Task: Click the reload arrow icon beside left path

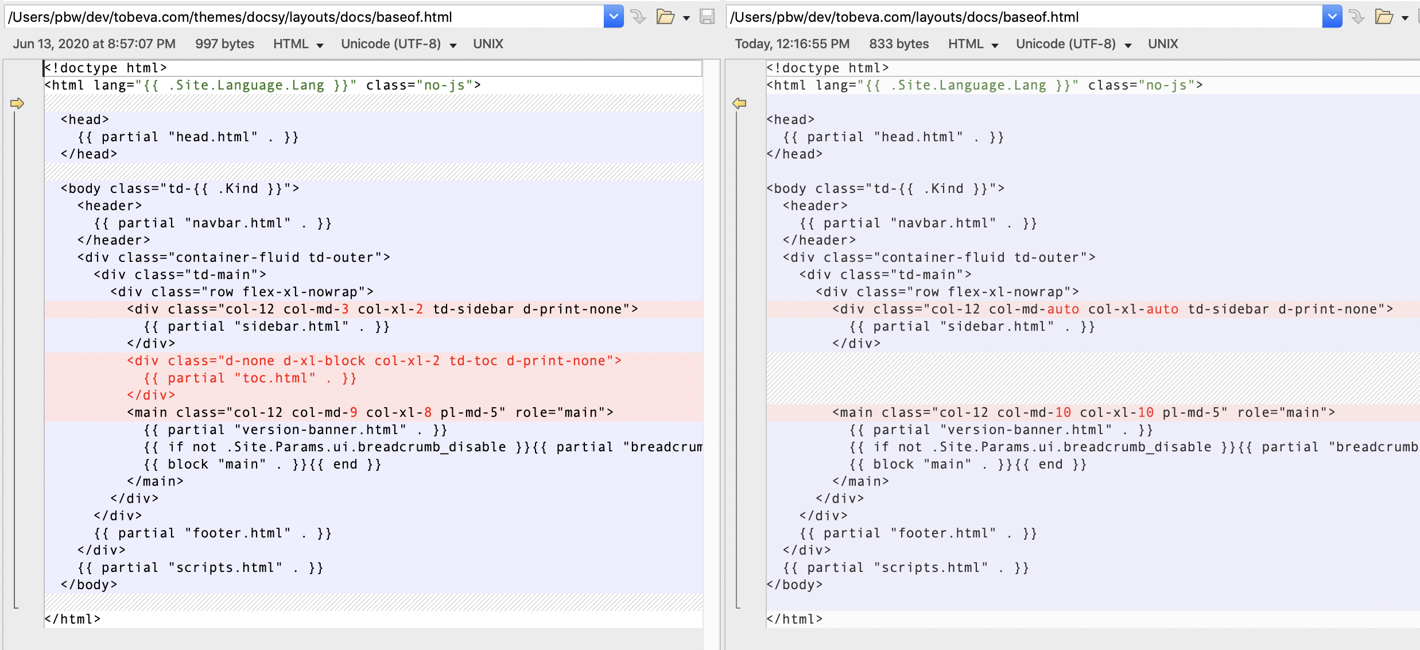Action: 638,17
